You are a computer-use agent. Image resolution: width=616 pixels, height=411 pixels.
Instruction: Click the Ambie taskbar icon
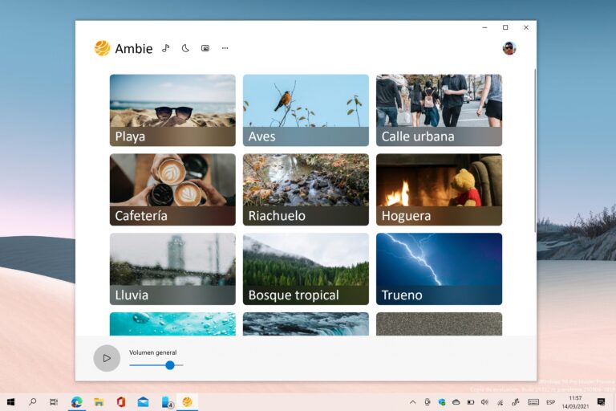click(188, 402)
